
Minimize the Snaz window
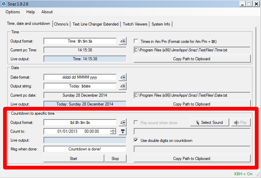pyautogui.click(x=243, y=4)
